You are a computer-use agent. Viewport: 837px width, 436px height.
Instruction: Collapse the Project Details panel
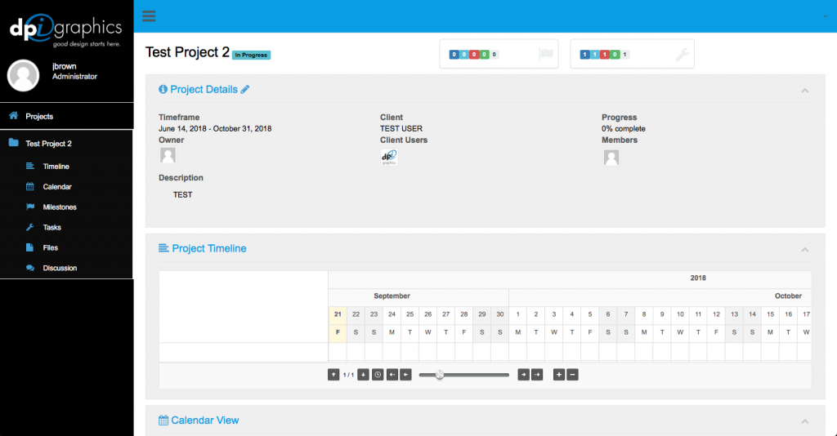click(x=804, y=91)
